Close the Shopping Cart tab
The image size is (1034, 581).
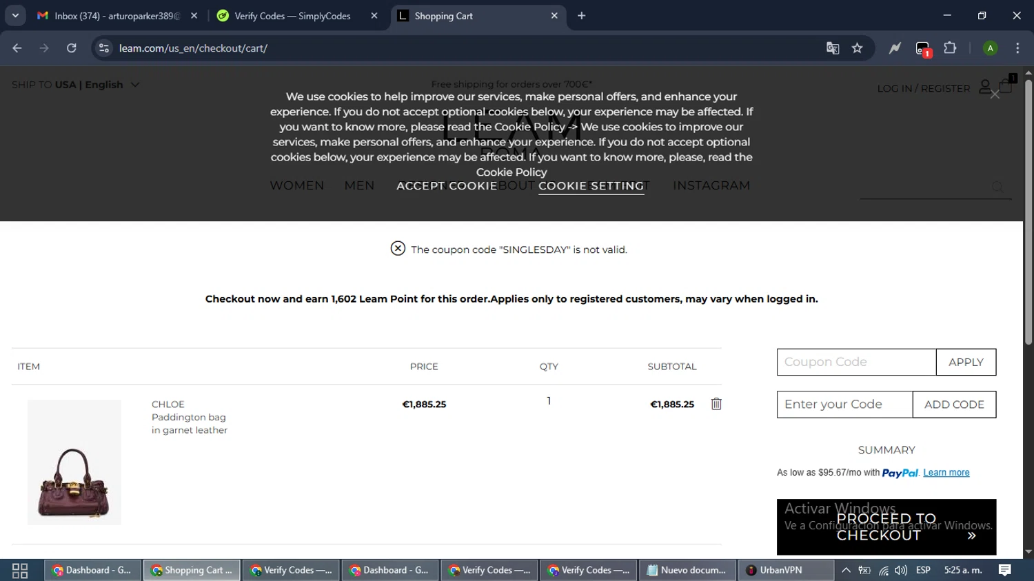(554, 16)
